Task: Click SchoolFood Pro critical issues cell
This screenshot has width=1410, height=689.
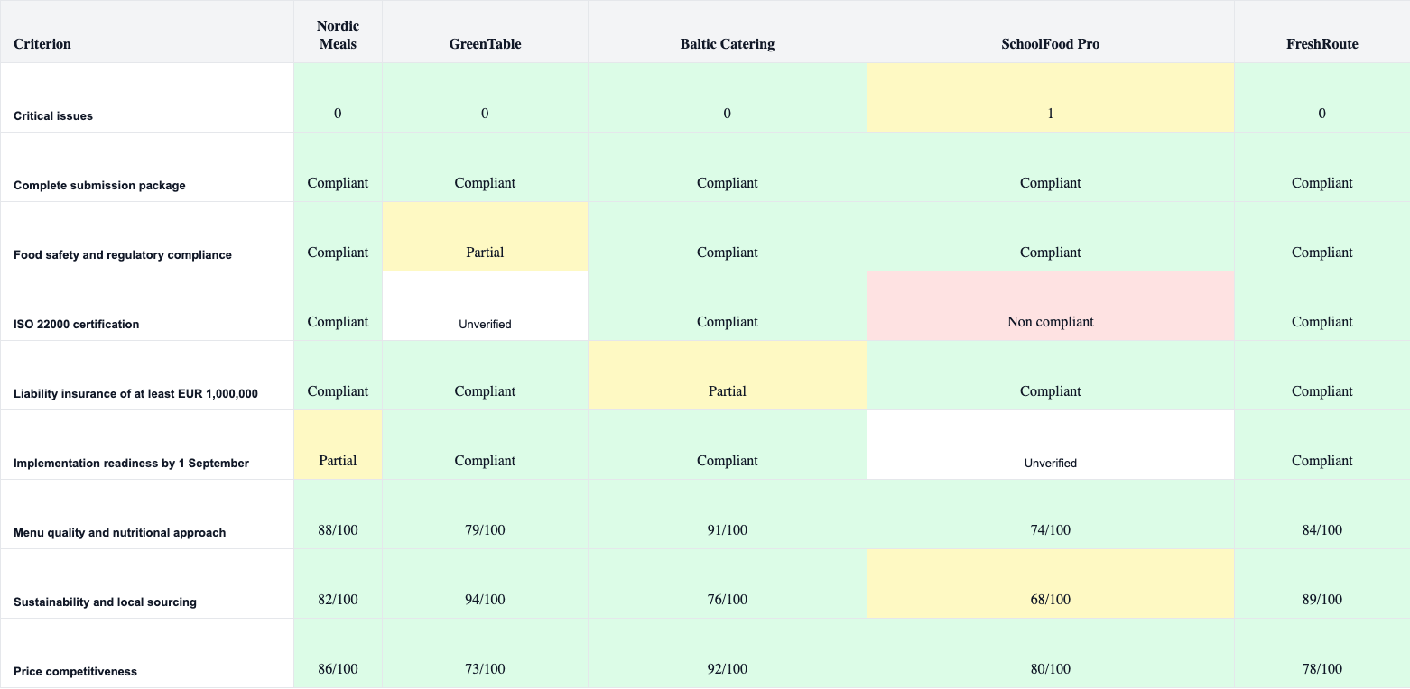Action: pos(1051,97)
